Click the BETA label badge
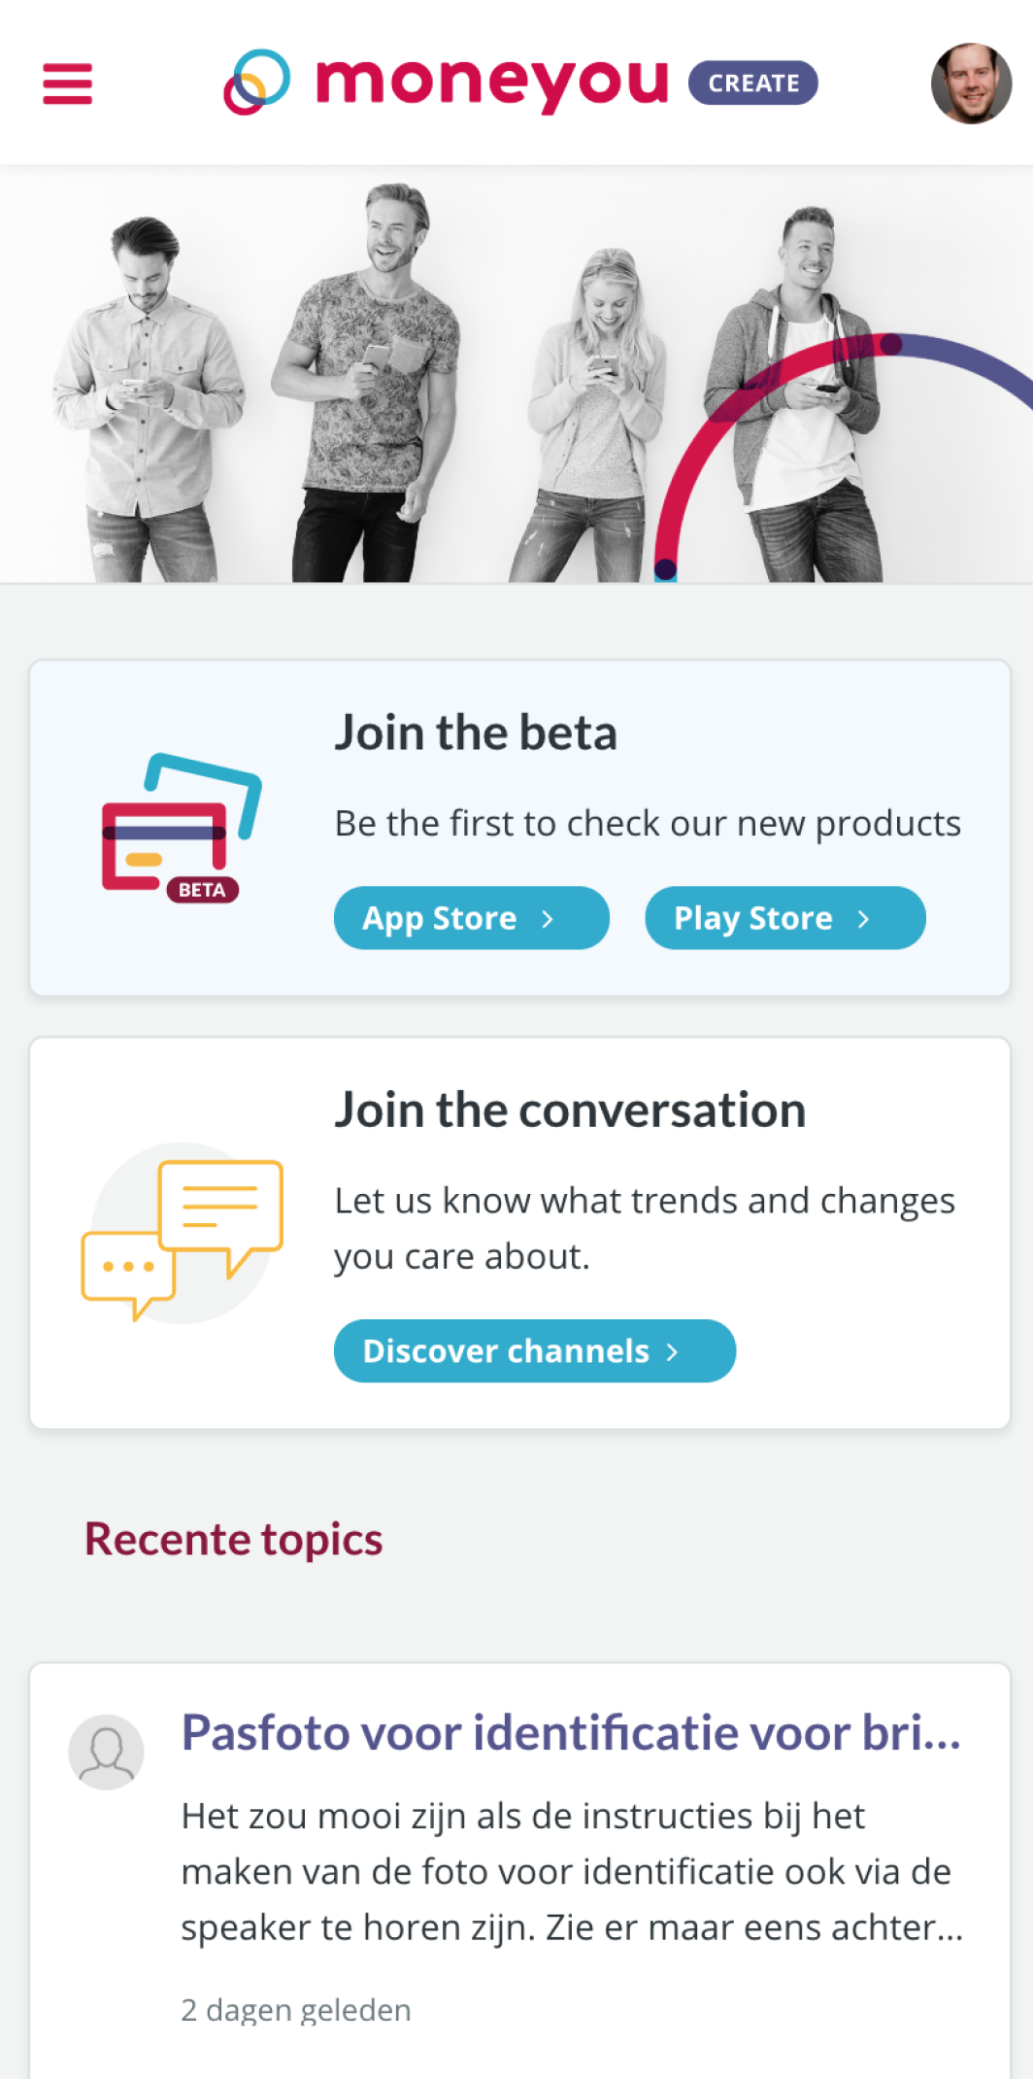Viewport: 1033px width, 2079px height. (202, 890)
